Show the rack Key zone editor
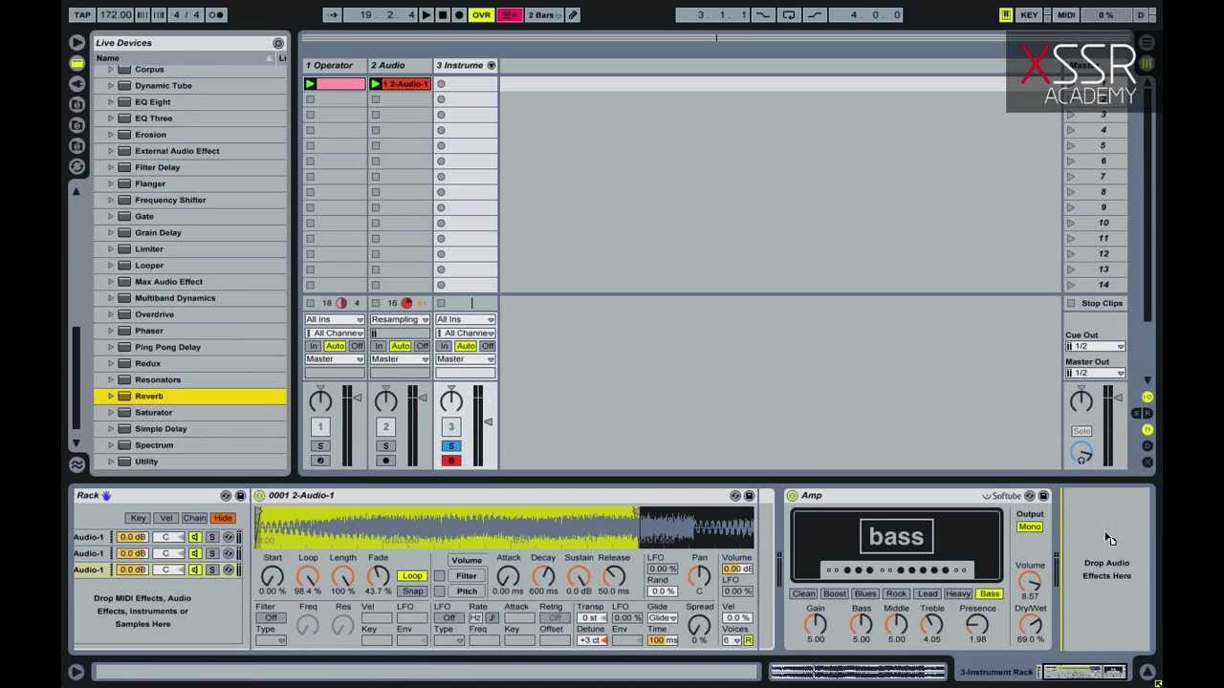 (x=139, y=518)
